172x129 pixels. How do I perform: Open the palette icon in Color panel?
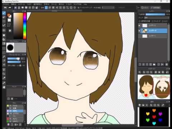point(10,30)
